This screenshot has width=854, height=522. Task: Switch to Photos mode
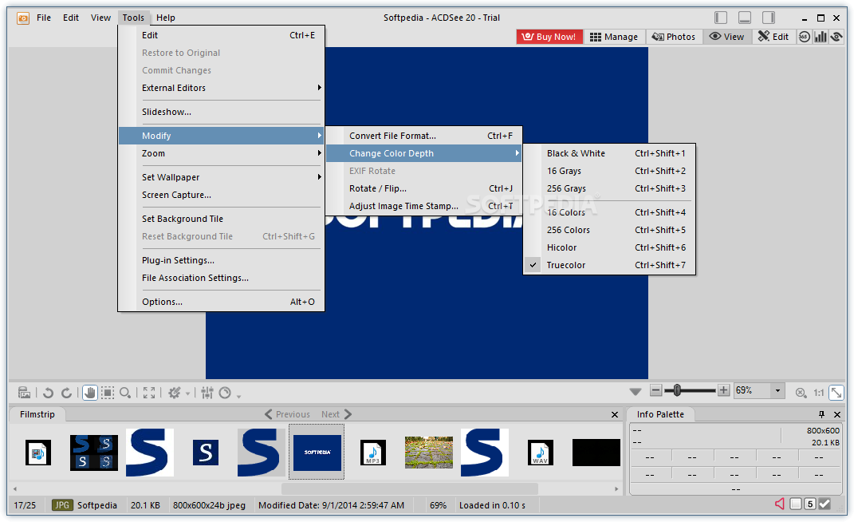click(x=674, y=37)
